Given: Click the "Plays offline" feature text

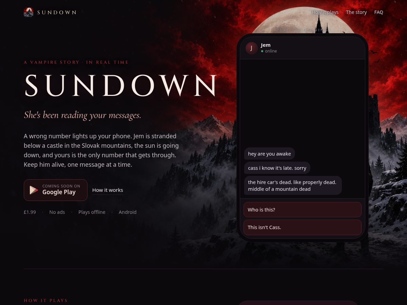Looking at the screenshot, I should 92,212.
